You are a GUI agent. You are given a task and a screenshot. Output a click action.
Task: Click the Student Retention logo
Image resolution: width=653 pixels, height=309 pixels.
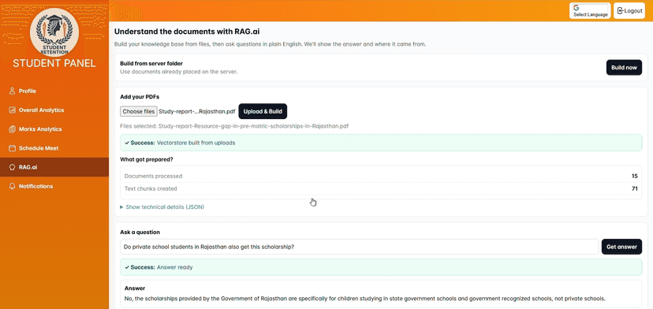point(54,32)
